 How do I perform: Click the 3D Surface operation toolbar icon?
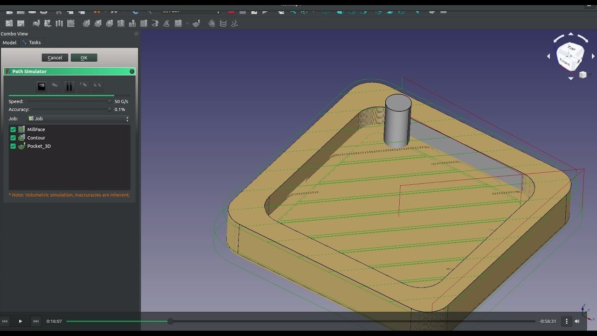196,23
